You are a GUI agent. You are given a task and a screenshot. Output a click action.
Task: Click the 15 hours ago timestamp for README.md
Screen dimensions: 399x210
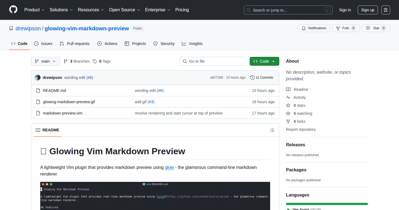click(x=263, y=91)
